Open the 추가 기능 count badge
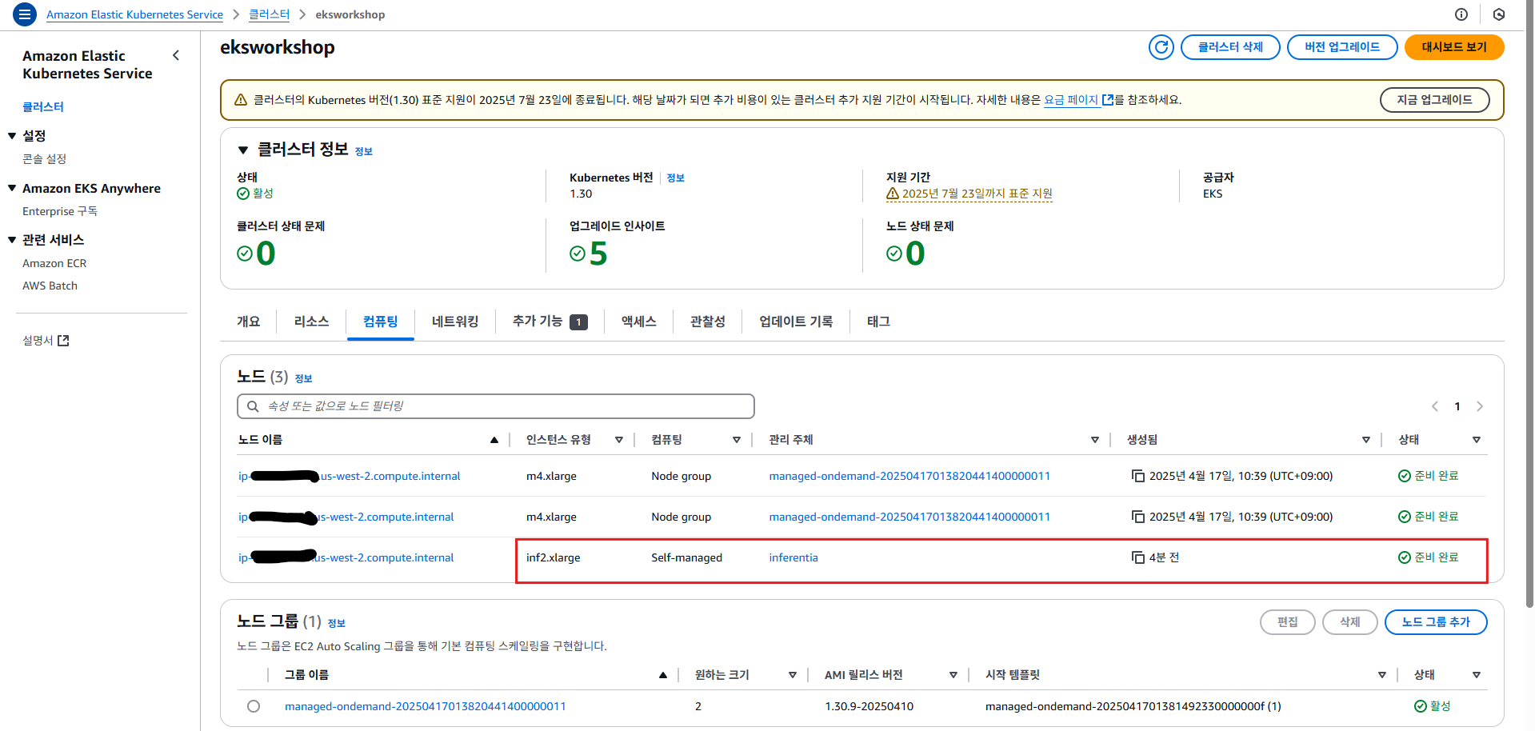 pos(578,322)
